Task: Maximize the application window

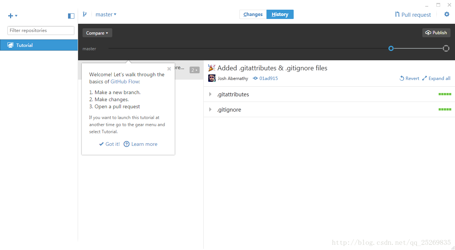Action: (438, 5)
